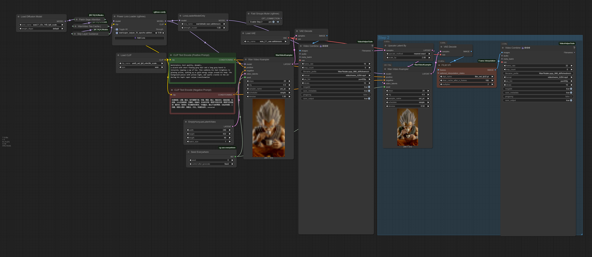Open help question mark on the lowres Video Combine node
592x257 pixels.
coord(372,46)
